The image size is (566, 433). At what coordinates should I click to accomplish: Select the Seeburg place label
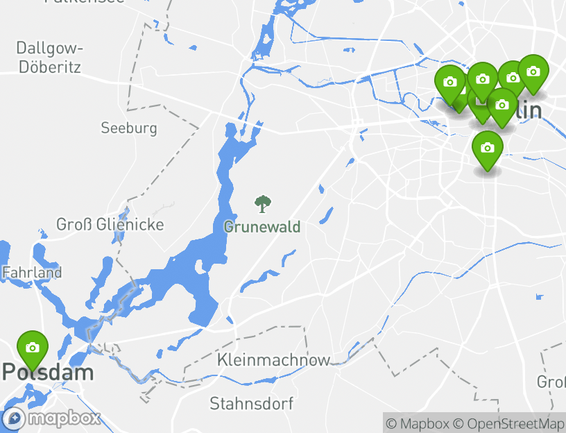(x=129, y=128)
